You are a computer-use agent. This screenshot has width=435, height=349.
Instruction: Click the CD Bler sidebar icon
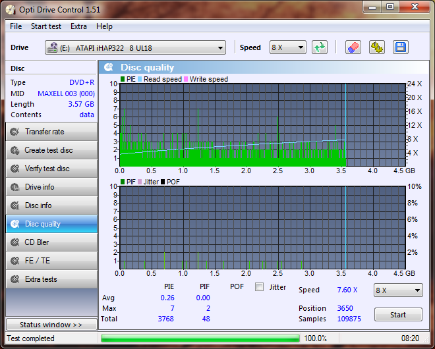[14, 242]
